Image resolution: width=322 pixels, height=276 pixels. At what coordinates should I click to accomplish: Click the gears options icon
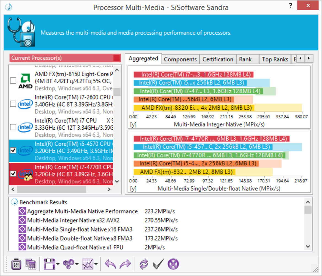tap(69, 264)
